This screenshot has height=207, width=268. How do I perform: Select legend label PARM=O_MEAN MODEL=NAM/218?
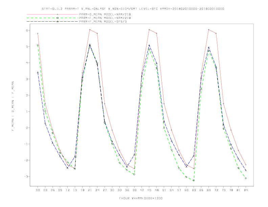click(105, 14)
